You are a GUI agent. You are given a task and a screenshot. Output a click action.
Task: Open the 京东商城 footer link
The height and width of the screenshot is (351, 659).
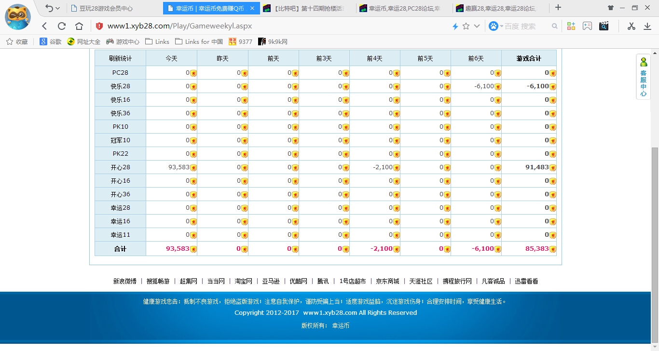388,281
